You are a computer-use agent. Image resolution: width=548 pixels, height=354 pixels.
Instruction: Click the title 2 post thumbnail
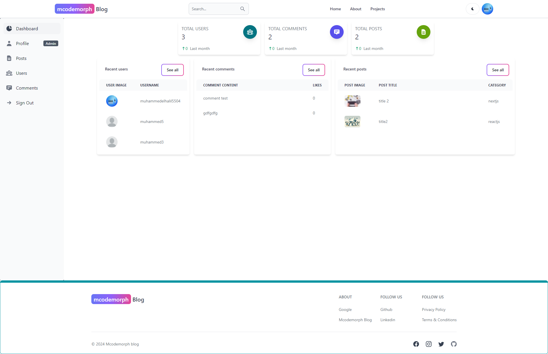point(352,101)
